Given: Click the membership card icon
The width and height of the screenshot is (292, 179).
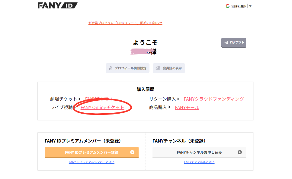Looking at the screenshot, I should (x=158, y=68).
